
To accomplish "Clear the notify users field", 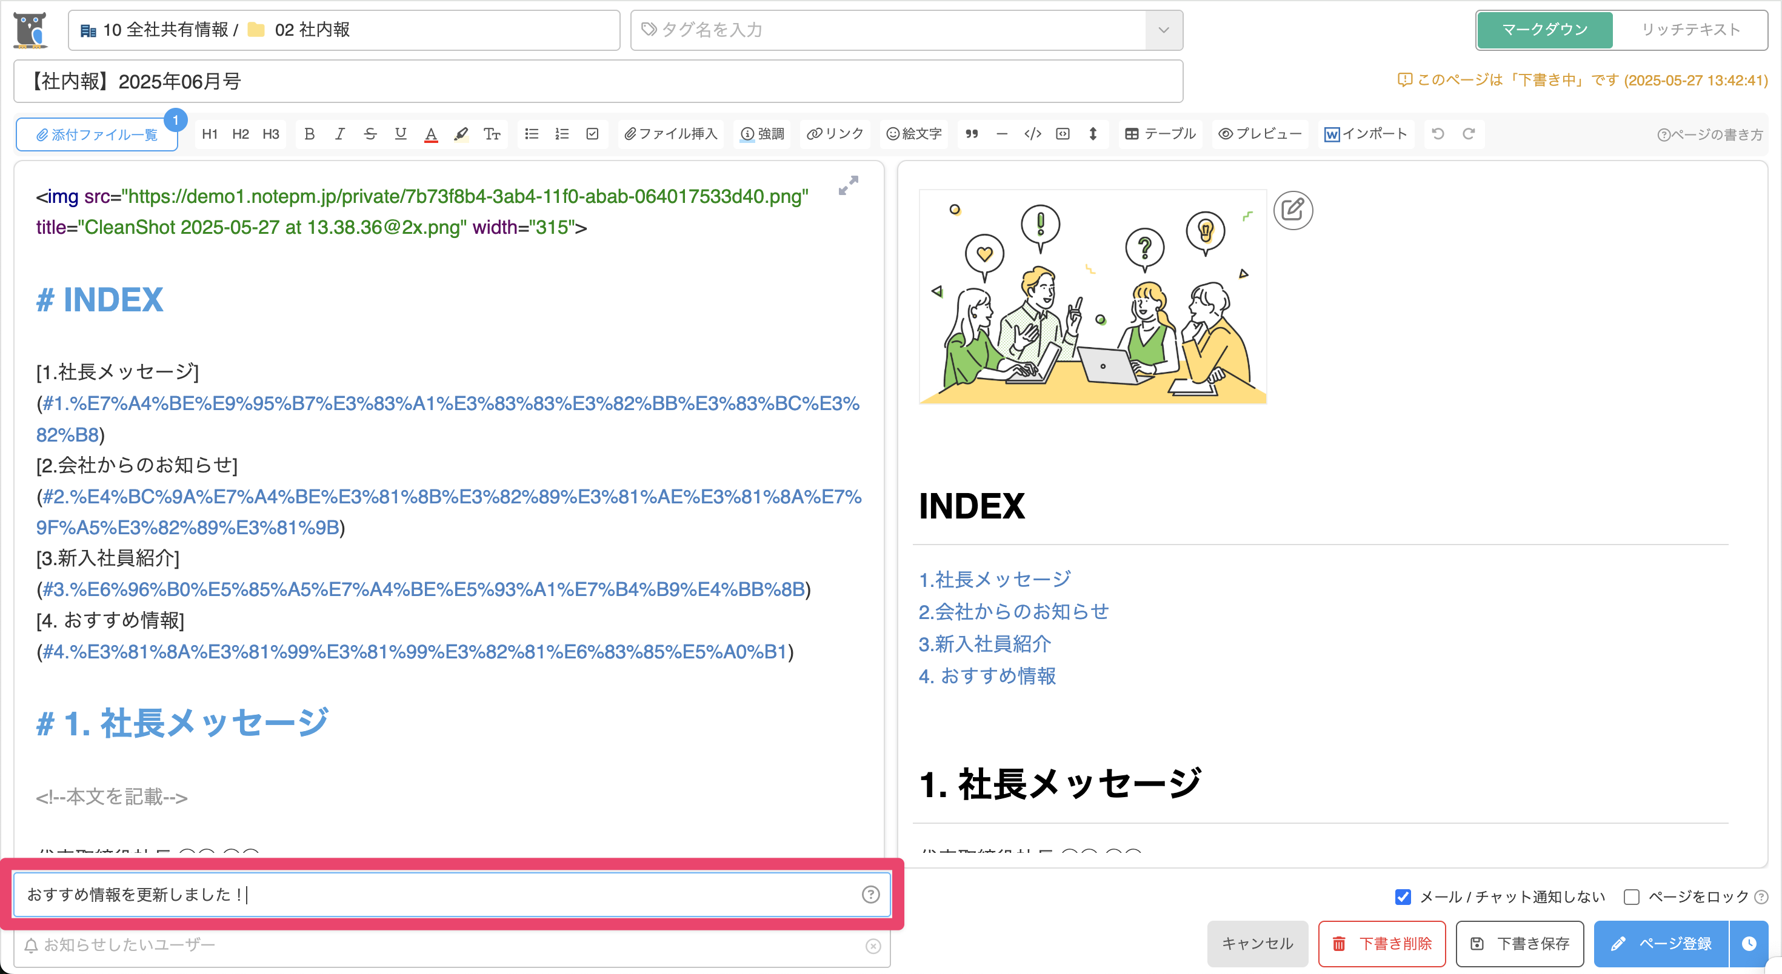I will [x=873, y=946].
